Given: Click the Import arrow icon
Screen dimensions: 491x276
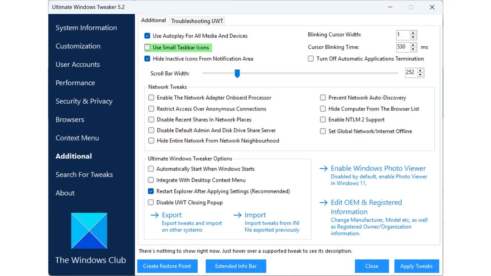Looking at the screenshot, I should click(x=237, y=215).
